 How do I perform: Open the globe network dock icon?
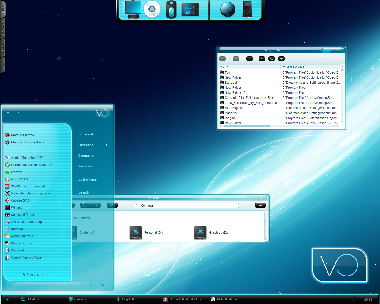[228, 9]
